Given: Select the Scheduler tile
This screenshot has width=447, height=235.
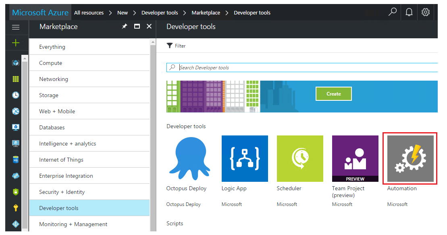Looking at the screenshot, I should click(x=300, y=158).
